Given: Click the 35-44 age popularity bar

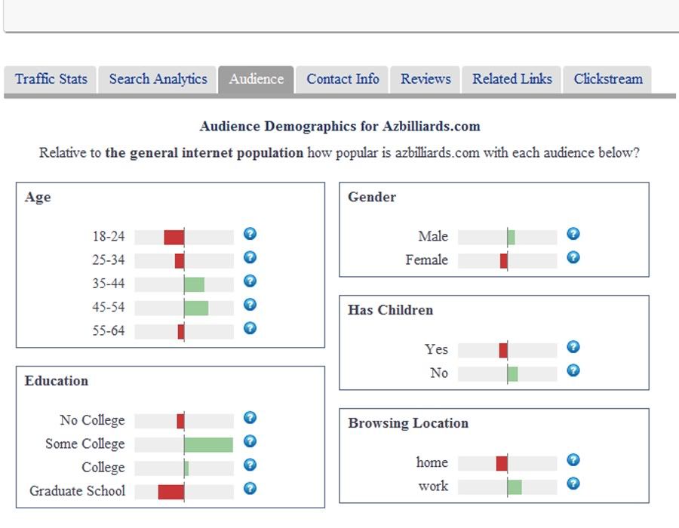Looking at the screenshot, I should click(x=184, y=285).
